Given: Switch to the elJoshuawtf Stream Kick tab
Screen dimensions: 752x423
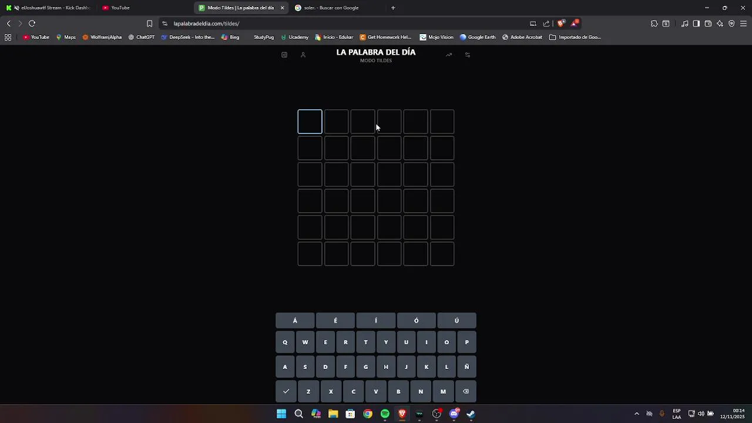Looking at the screenshot, I should tap(49, 8).
